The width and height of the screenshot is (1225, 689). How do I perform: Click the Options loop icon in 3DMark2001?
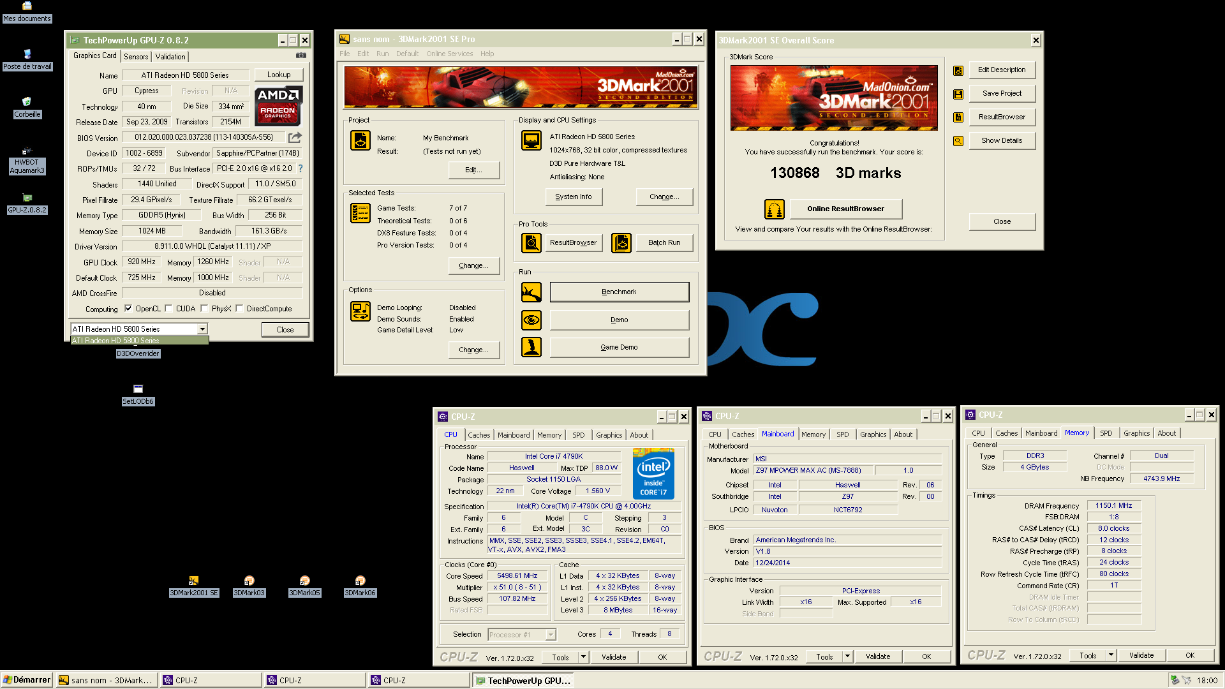coord(360,311)
